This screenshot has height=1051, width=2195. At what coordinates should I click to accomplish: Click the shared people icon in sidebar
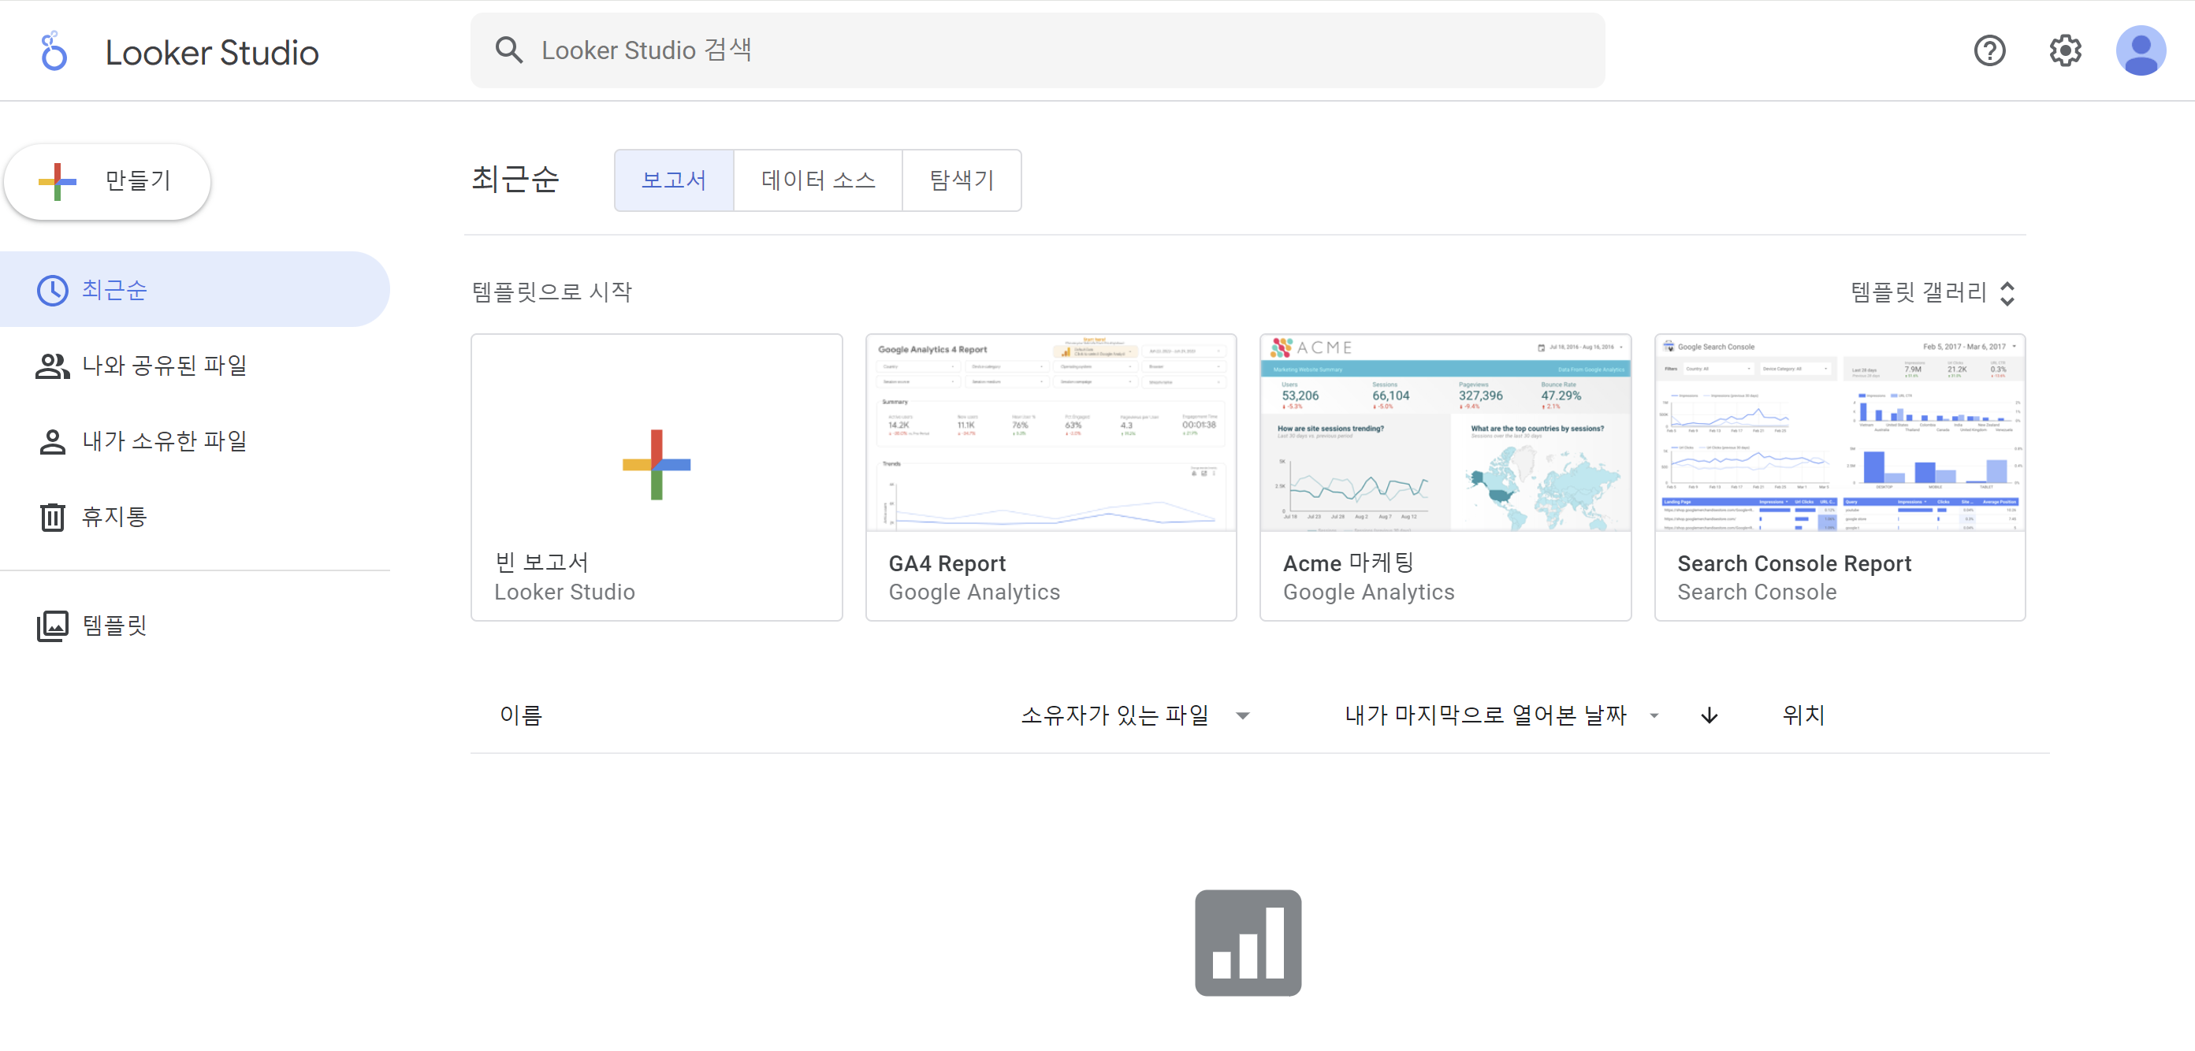click(52, 366)
